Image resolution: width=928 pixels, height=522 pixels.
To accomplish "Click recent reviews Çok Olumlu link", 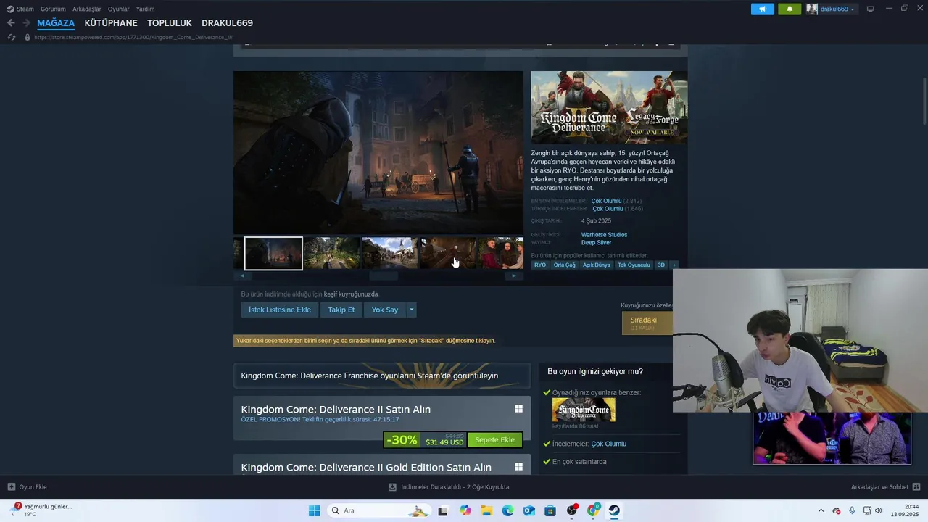I will (606, 201).
